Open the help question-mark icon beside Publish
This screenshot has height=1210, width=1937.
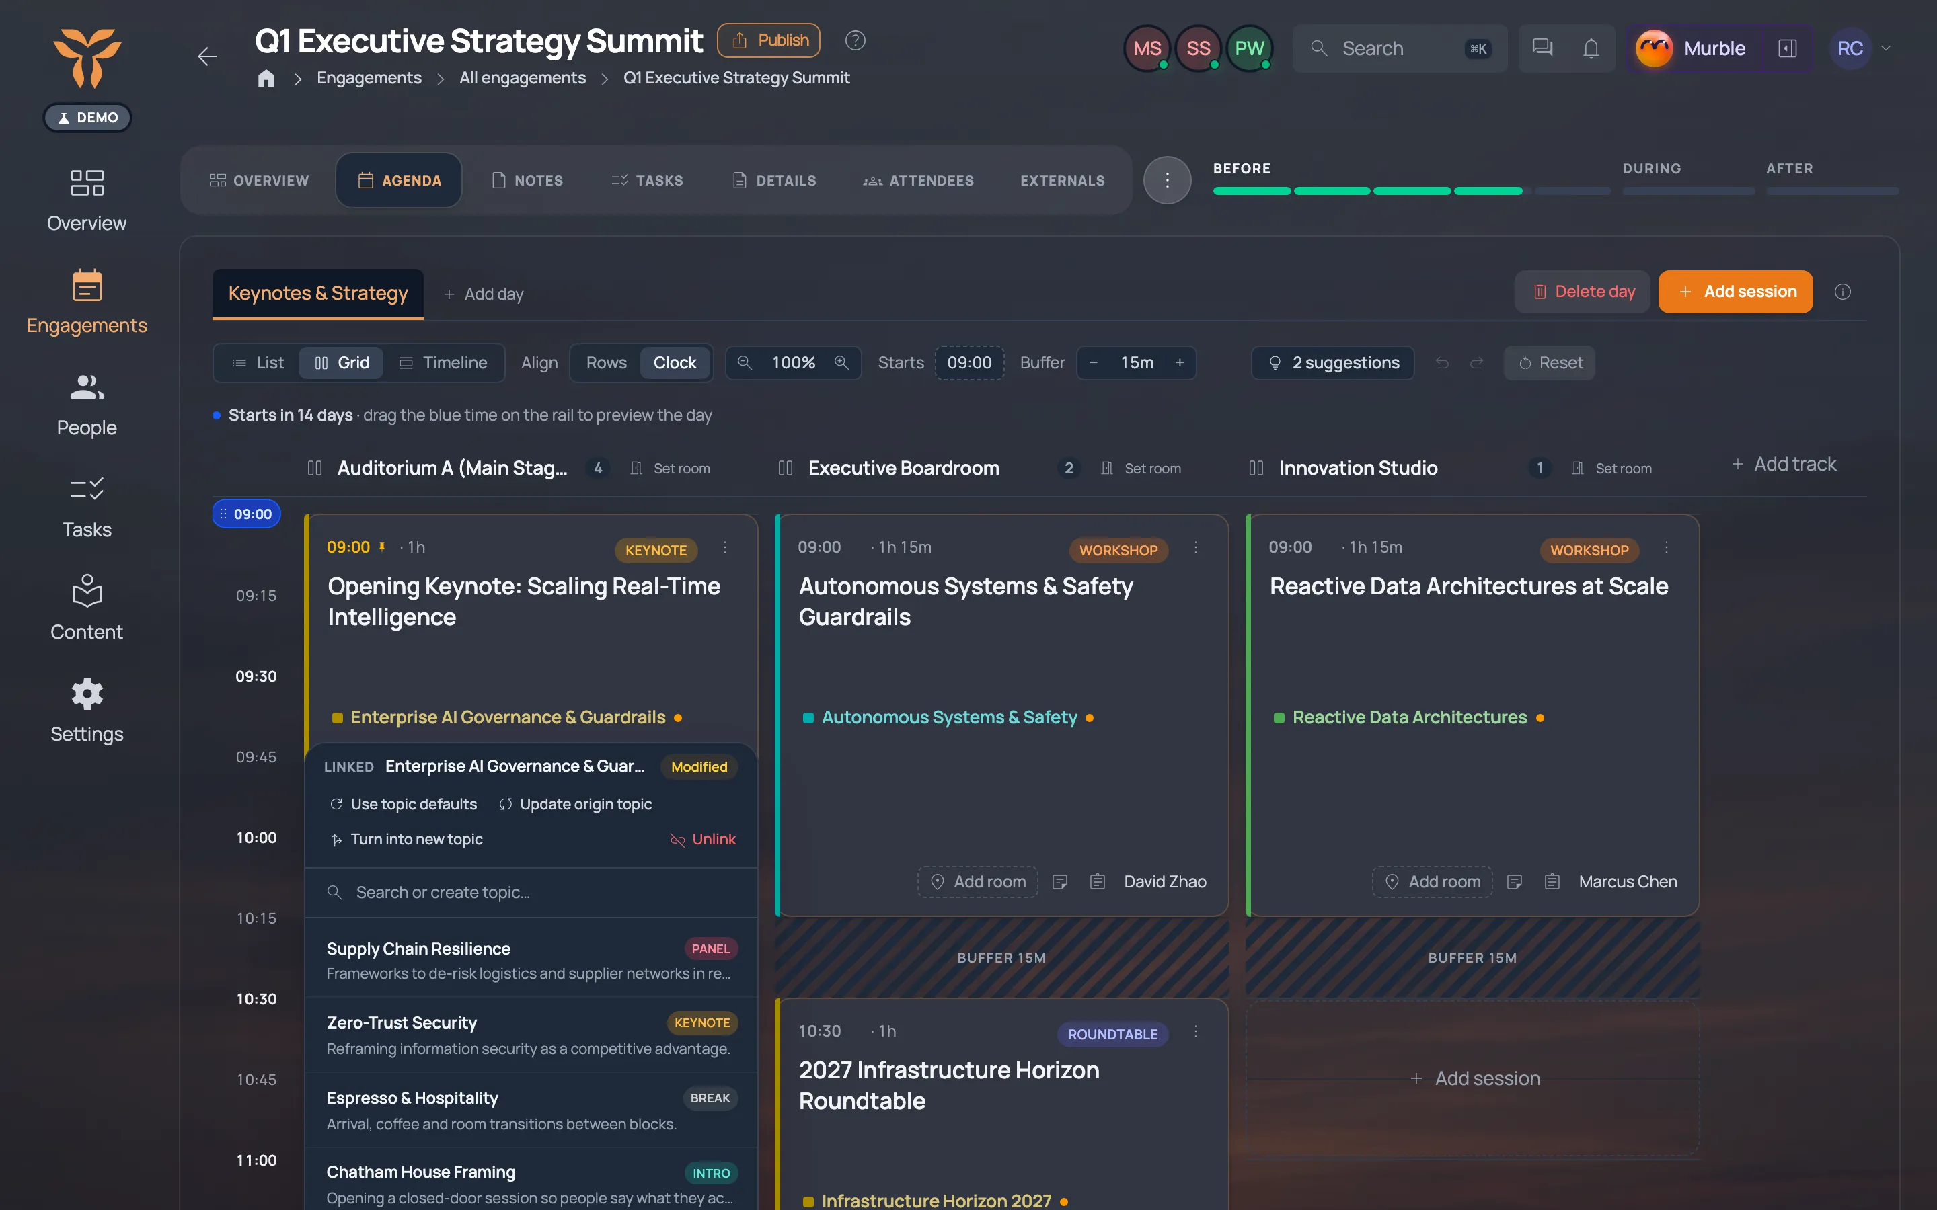(x=855, y=40)
